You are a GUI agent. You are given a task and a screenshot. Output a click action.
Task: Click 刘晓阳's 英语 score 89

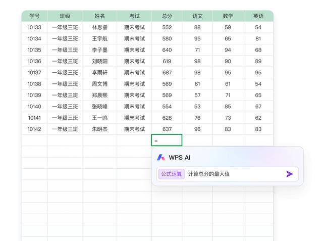pyautogui.click(x=258, y=62)
